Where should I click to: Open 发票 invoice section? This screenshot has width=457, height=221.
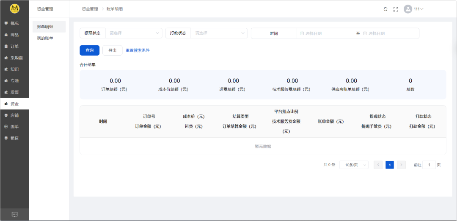click(x=14, y=92)
